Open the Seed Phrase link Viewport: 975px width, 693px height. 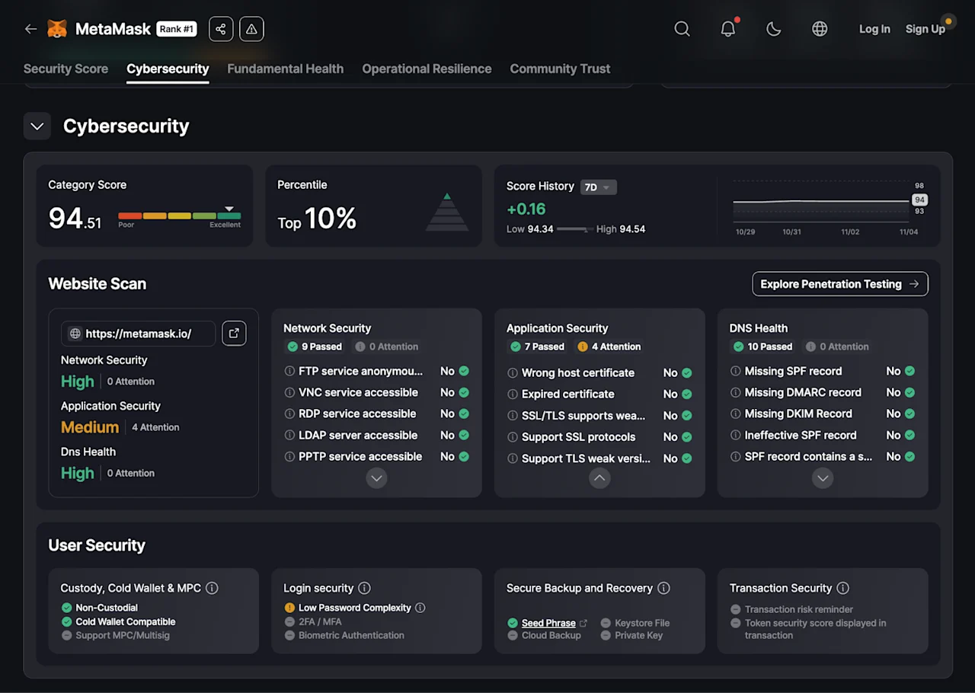pos(548,623)
